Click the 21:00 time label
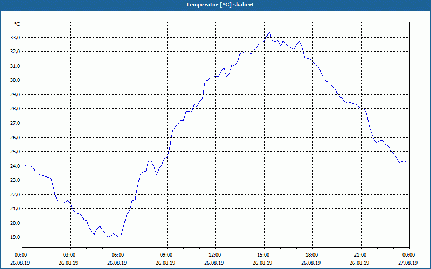Screen dimensions: 431x269 click(361, 255)
